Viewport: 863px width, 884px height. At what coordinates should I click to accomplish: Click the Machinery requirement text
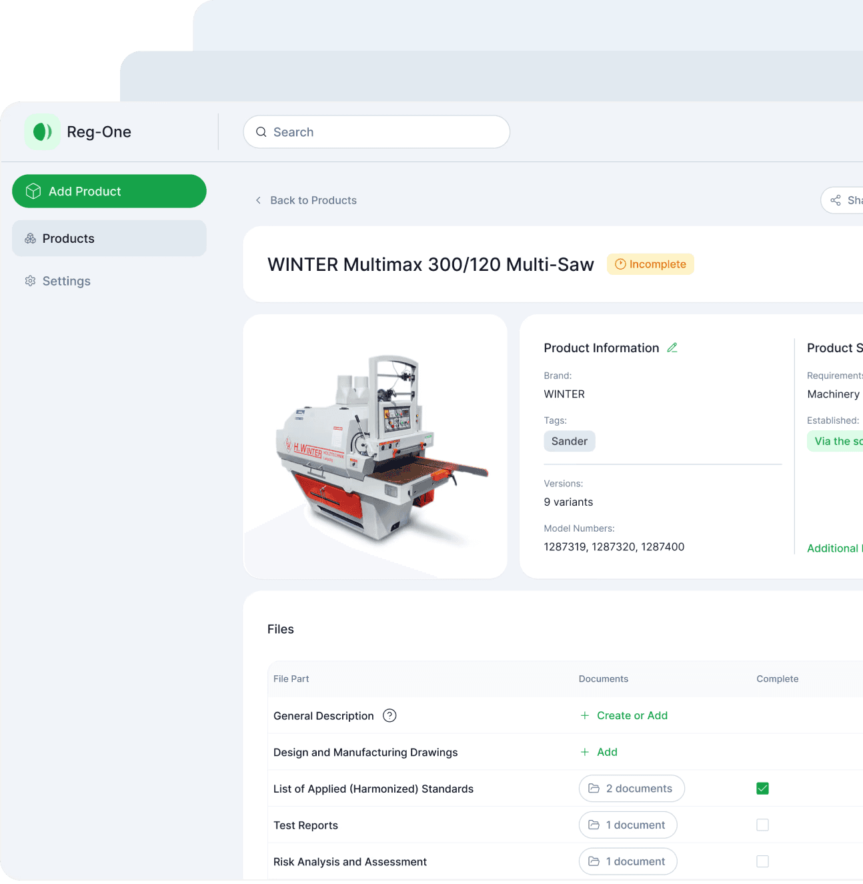834,394
